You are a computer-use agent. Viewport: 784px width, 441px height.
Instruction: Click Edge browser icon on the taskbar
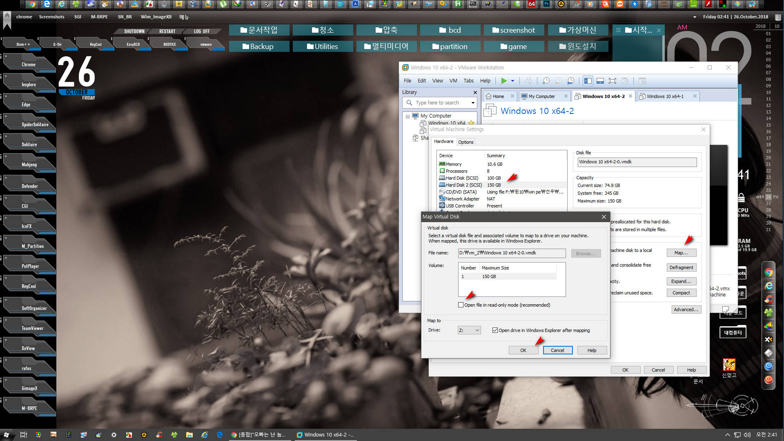(x=219, y=435)
